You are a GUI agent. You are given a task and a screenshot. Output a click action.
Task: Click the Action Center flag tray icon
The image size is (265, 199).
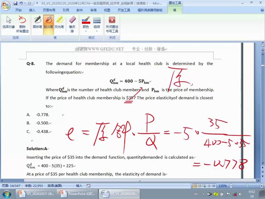228,194
